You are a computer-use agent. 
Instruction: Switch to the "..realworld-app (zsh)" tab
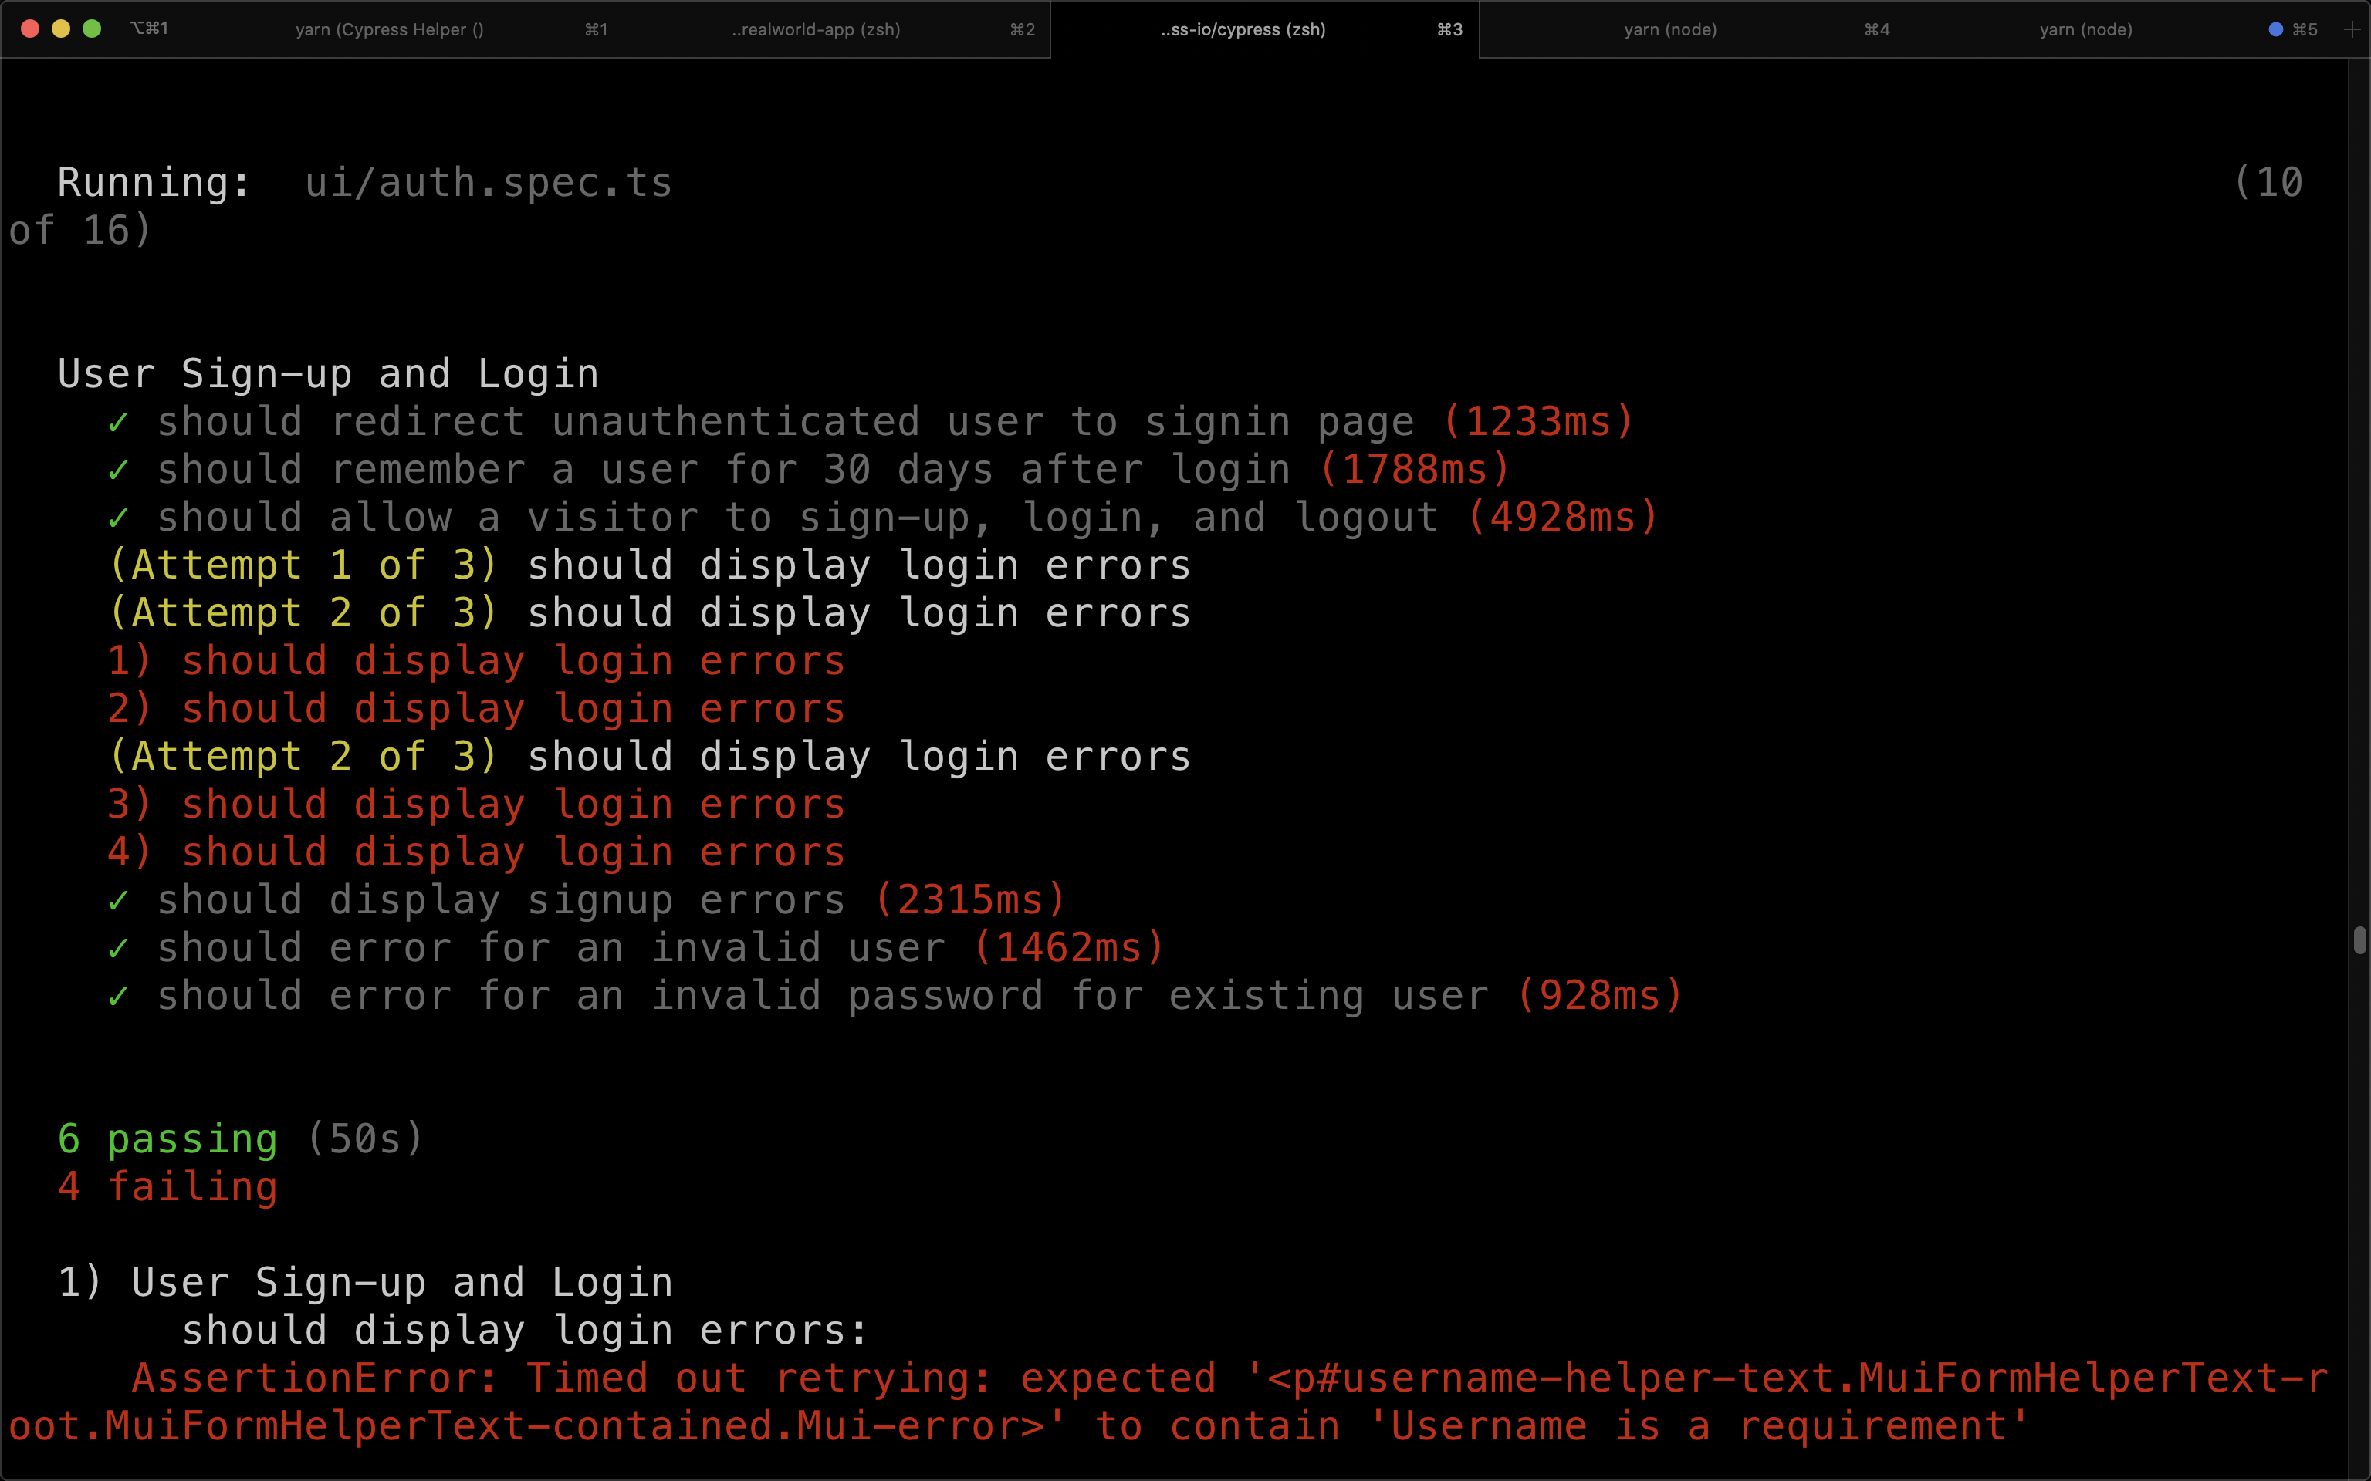coord(816,29)
